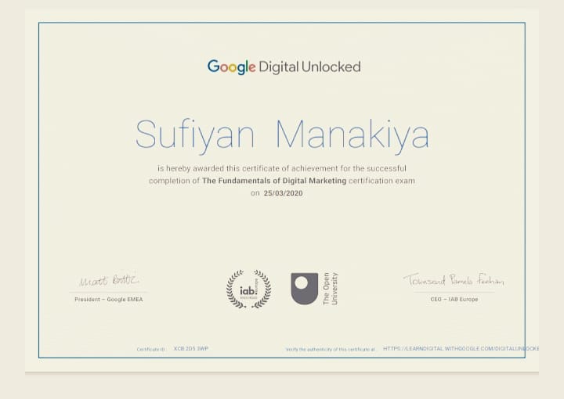Click the certificate ID code XCB 2D5 3WP
The image size is (564, 399).
pos(191,349)
